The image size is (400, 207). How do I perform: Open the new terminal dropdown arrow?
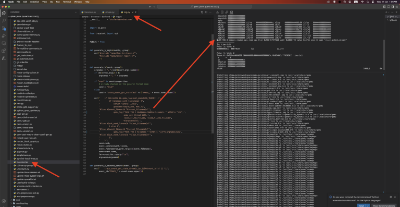(x=388, y=12)
